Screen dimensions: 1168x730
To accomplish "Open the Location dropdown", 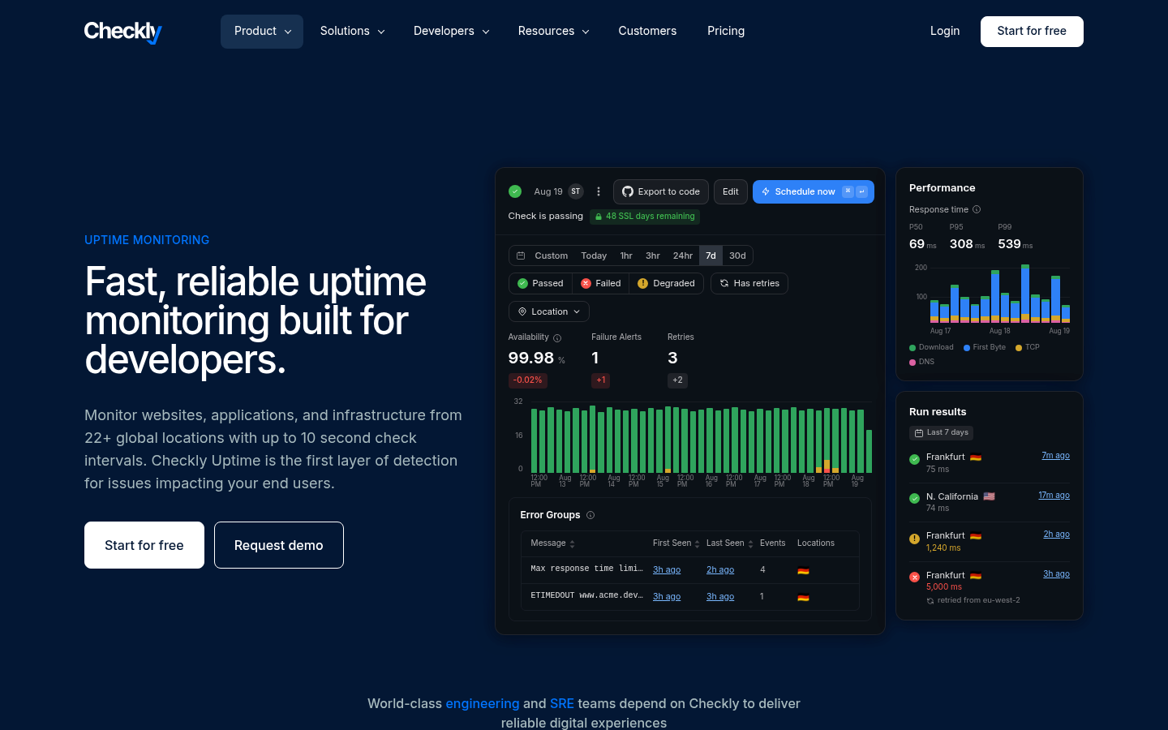I will pyautogui.click(x=549, y=311).
